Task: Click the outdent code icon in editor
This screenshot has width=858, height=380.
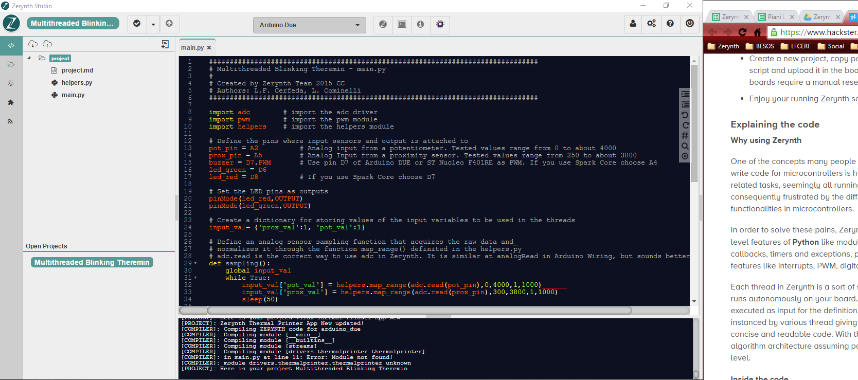Action: coord(685,104)
